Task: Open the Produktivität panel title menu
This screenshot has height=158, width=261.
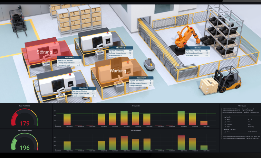Action: (x=136, y=106)
